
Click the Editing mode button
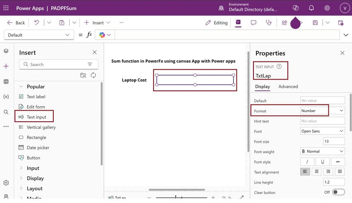217,23
